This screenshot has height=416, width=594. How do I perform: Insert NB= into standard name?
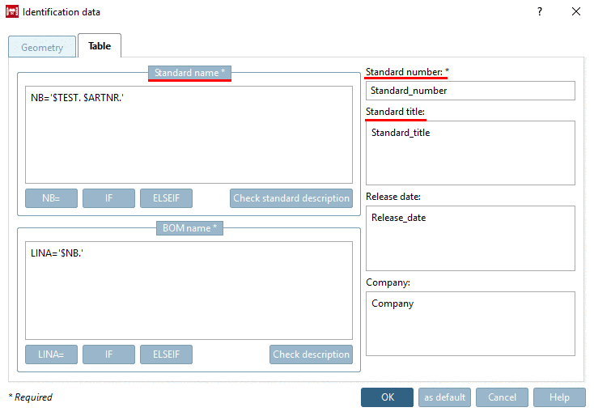(51, 198)
